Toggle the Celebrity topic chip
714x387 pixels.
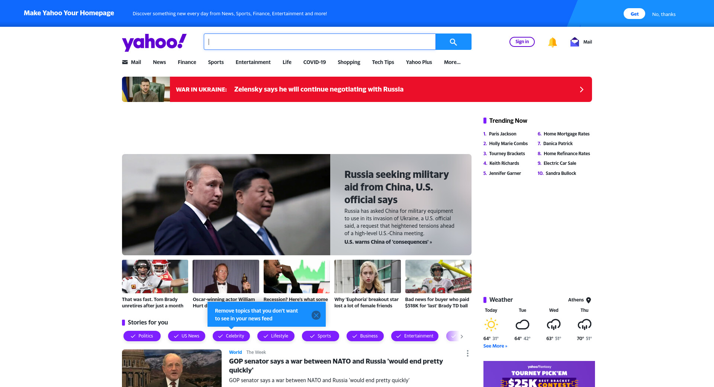231,336
